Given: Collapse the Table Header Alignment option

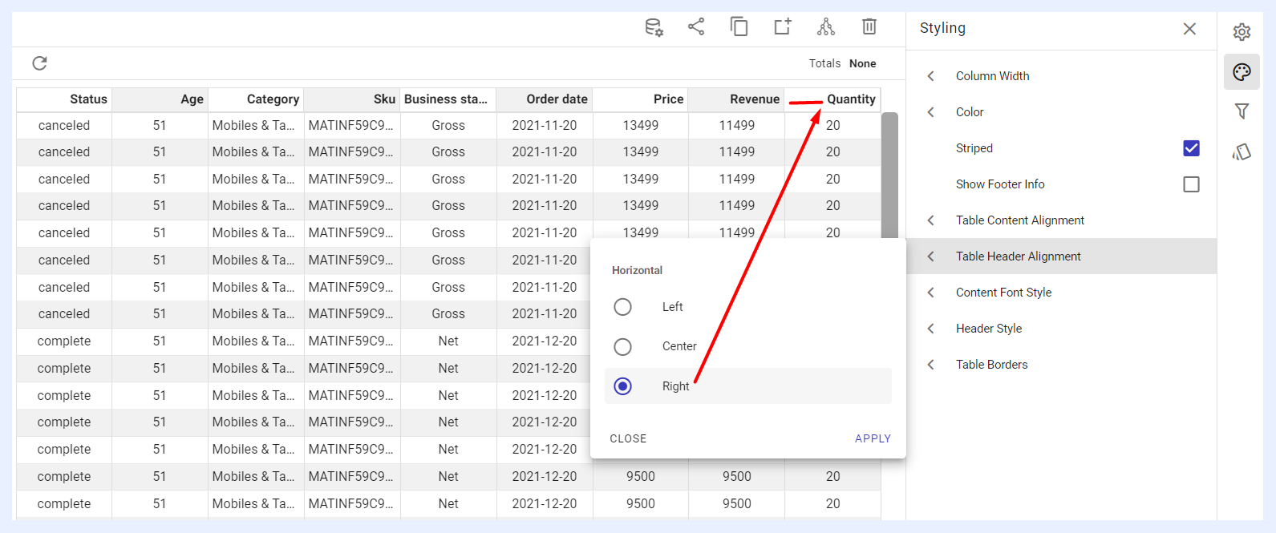Looking at the screenshot, I should point(1061,256).
